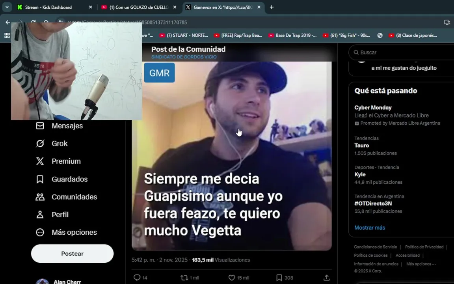The image size is (454, 284).
Task: Open the Perfil person icon
Action: pyautogui.click(x=40, y=215)
